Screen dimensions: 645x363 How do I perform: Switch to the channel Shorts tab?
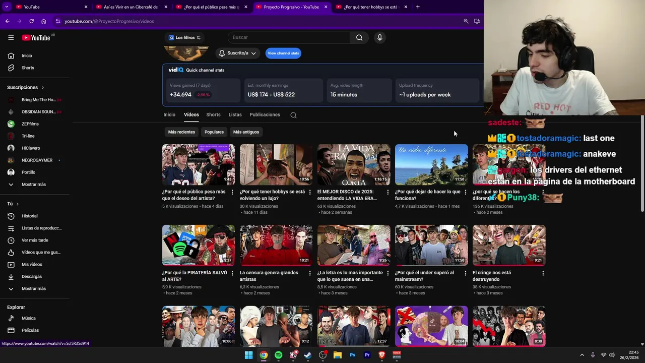click(x=213, y=114)
